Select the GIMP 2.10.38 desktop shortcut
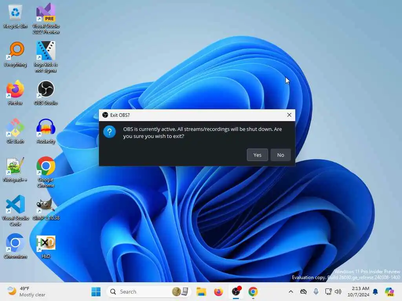402x301 pixels. click(x=46, y=209)
